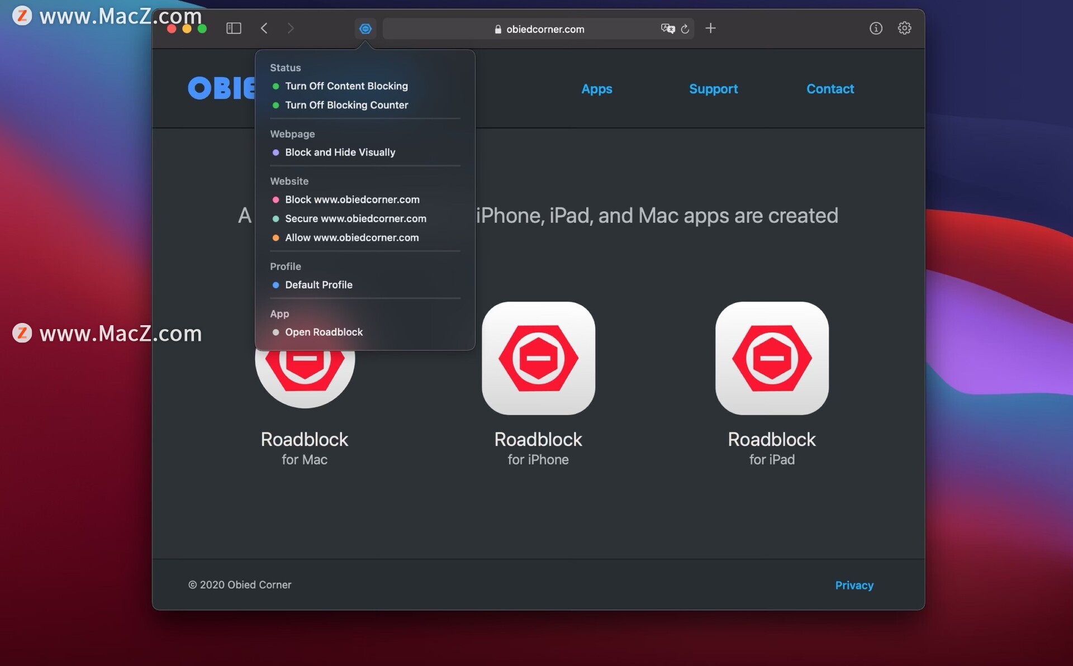The height and width of the screenshot is (666, 1073).
Task: Open the settings gear icon
Action: click(x=904, y=28)
